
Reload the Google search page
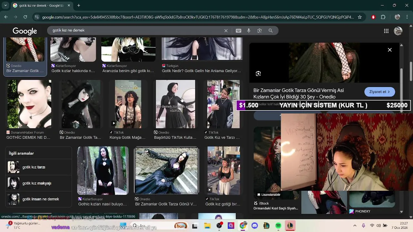pyautogui.click(x=25, y=17)
